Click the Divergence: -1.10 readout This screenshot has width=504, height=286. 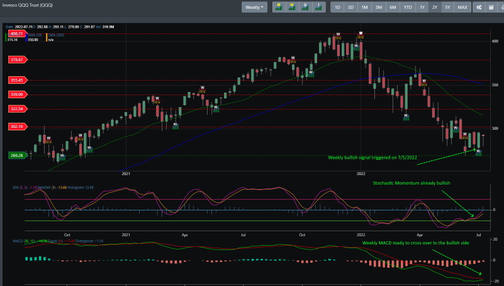89,241
